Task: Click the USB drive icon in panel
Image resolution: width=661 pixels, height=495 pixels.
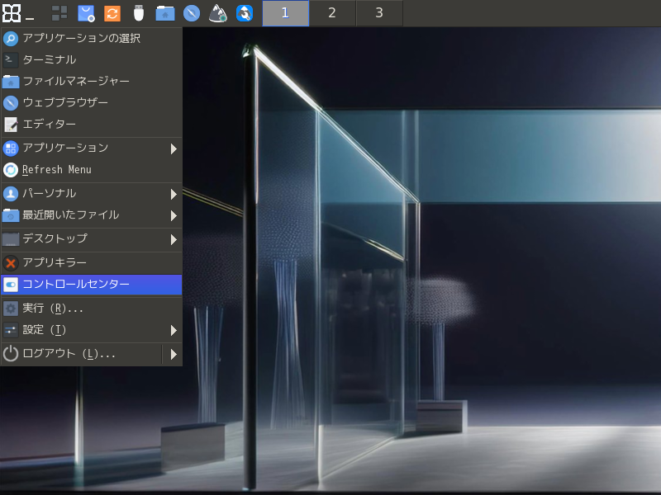Action: click(139, 13)
